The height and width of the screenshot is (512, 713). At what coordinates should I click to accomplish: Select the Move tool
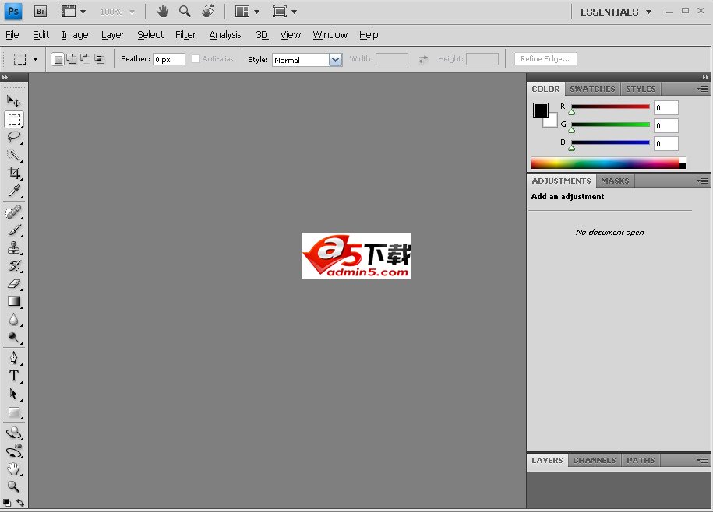(x=14, y=100)
